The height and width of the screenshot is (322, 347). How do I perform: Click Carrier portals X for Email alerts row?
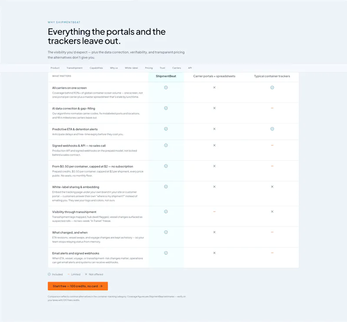point(214,253)
